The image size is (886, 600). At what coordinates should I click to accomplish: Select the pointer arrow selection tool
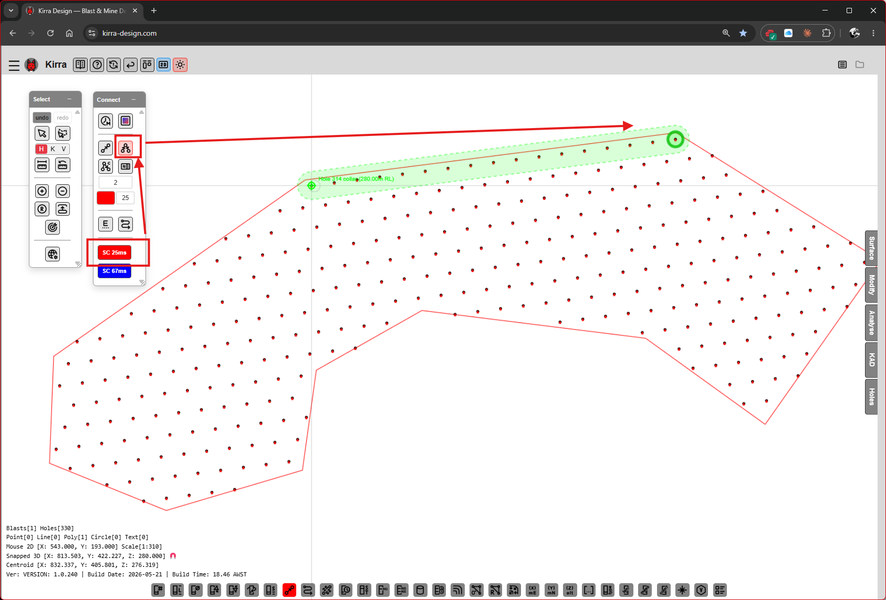(42, 133)
